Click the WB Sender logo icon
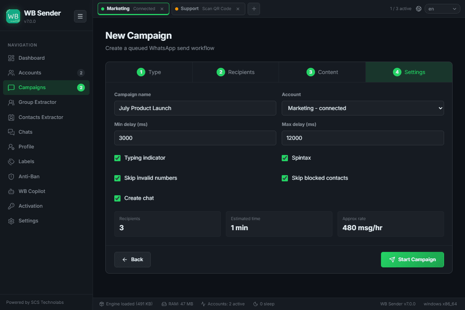Screen dimensions: 465x310 [x=13, y=16]
